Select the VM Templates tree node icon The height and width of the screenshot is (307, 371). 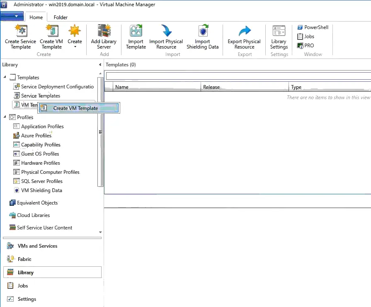[x=17, y=105]
